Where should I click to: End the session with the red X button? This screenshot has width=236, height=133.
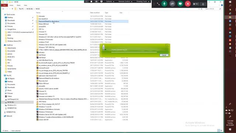pyautogui.click(x=188, y=4)
